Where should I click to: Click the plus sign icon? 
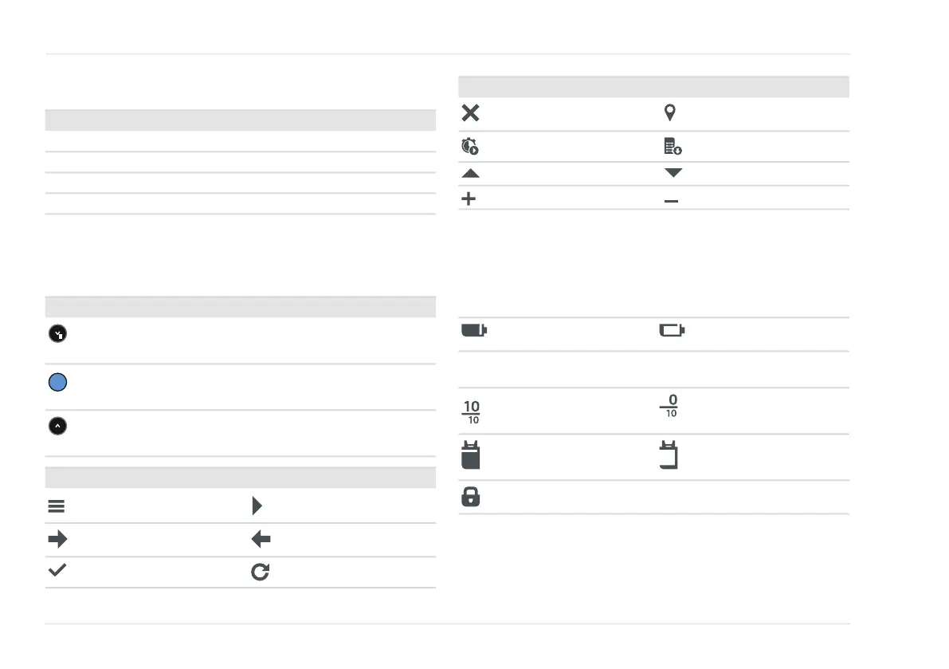pyautogui.click(x=469, y=199)
